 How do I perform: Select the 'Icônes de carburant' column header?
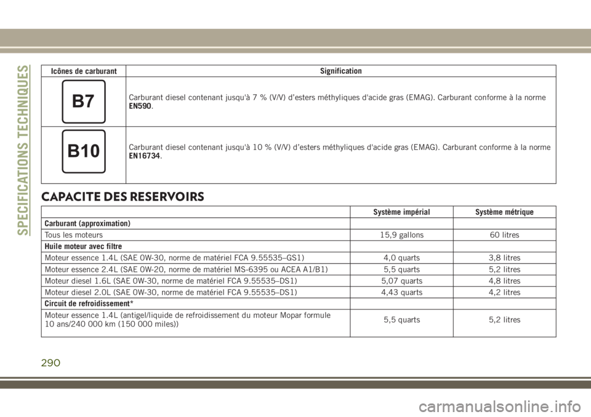pyautogui.click(x=84, y=71)
